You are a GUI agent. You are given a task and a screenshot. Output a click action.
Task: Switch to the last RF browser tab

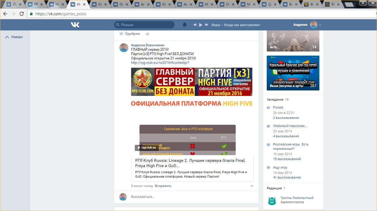[332, 4]
